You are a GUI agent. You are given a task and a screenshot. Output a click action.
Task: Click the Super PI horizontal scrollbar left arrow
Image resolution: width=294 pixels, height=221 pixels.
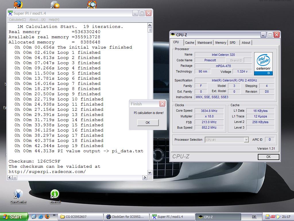pos(10,177)
